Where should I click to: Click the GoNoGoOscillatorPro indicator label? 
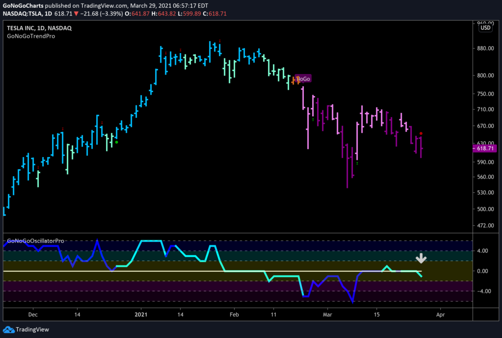point(35,241)
